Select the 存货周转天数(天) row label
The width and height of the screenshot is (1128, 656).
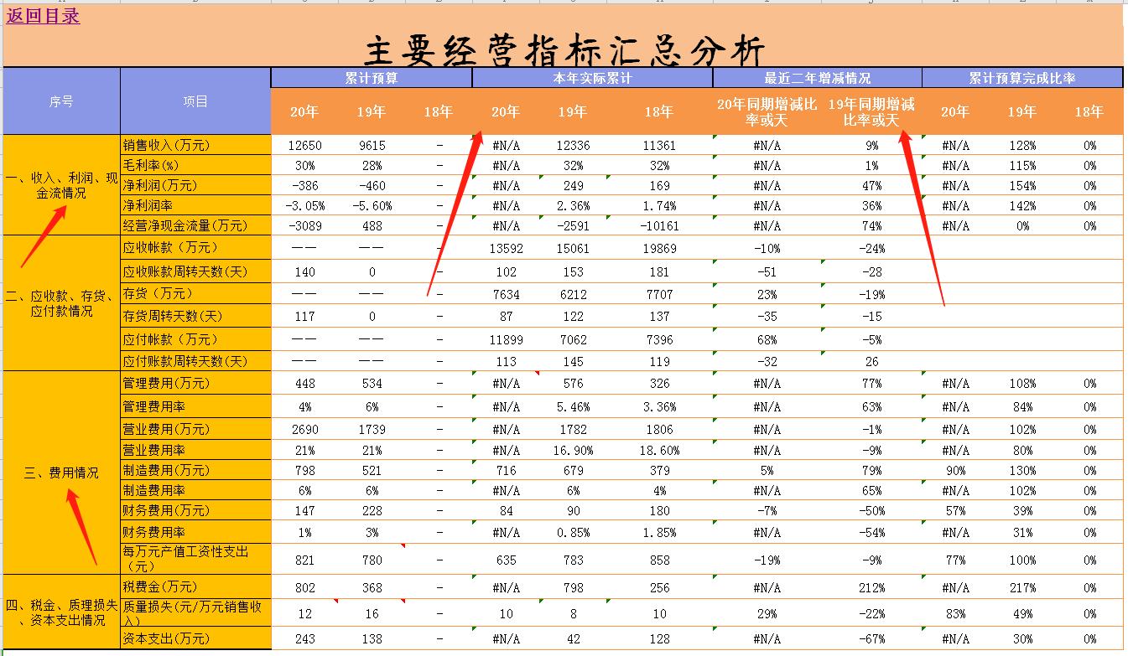[195, 317]
